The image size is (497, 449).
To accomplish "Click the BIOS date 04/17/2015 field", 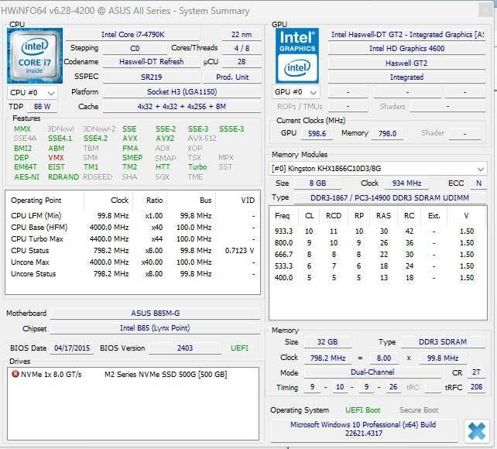I will coord(72,348).
